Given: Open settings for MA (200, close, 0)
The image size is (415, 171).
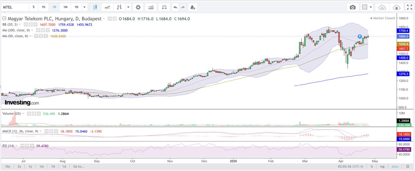Looking at the screenshot, I should [43, 30].
